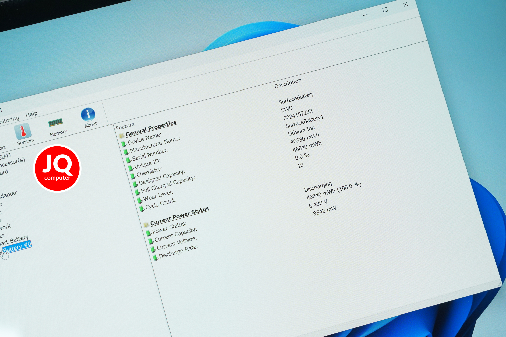Click the Discharge Rate battery icon
The image size is (506, 337).
(155, 258)
